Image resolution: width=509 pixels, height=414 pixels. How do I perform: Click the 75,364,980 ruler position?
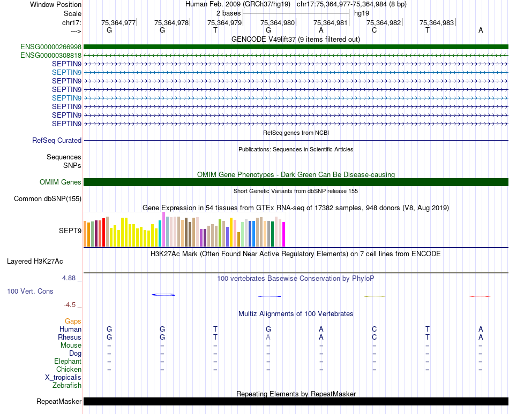point(278,22)
